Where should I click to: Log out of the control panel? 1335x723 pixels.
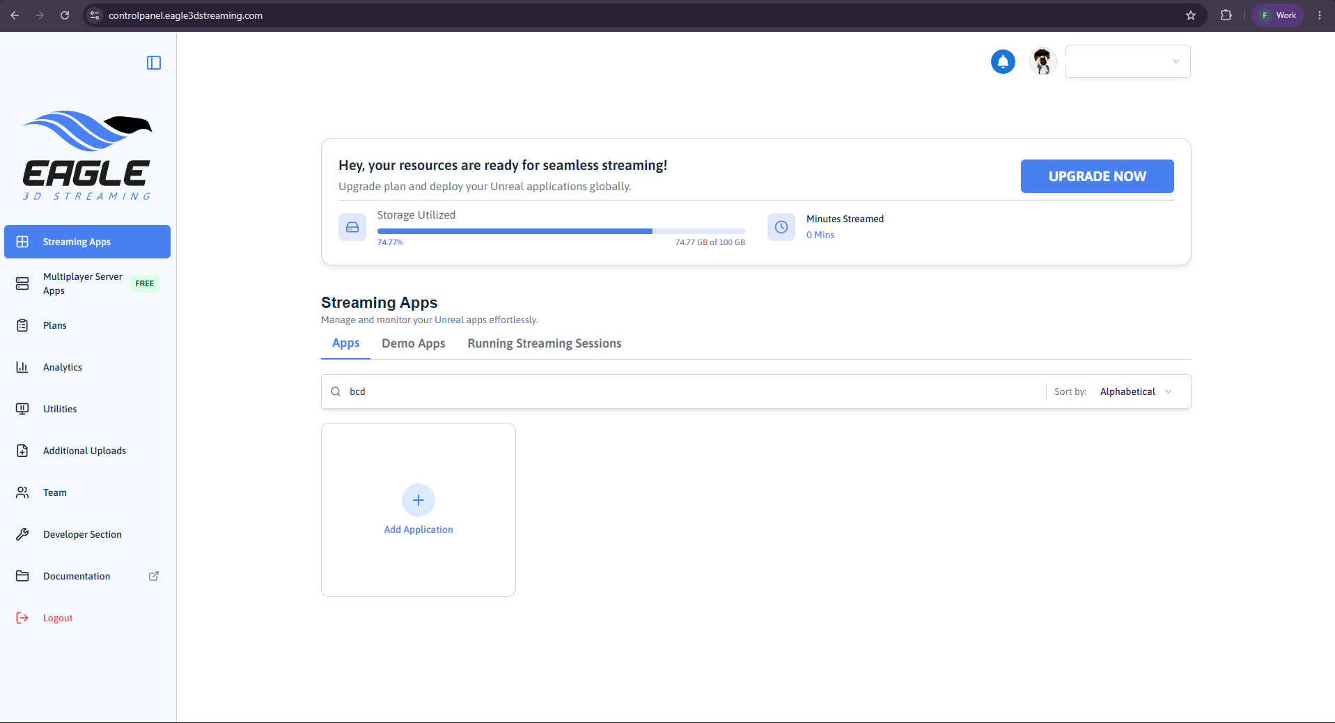pyautogui.click(x=87, y=618)
